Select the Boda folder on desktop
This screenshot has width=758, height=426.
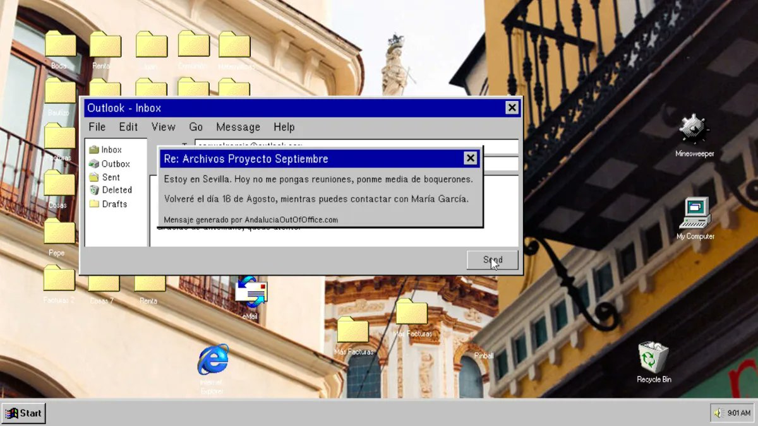[x=60, y=50]
